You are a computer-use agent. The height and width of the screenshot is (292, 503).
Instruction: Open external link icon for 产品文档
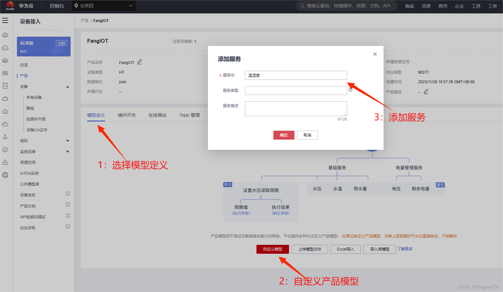click(68, 204)
